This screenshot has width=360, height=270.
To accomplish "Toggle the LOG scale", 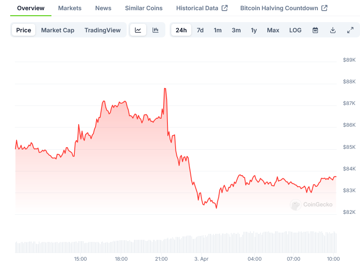I will click(x=295, y=30).
